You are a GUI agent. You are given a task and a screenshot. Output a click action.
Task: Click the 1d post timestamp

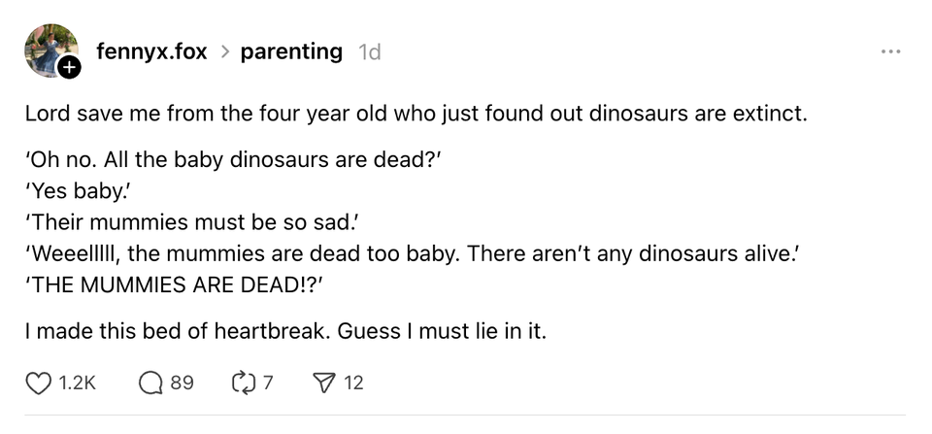tap(369, 52)
